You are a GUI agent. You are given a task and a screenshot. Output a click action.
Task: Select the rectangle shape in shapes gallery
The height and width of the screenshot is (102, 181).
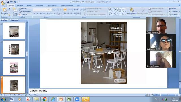(118, 9)
